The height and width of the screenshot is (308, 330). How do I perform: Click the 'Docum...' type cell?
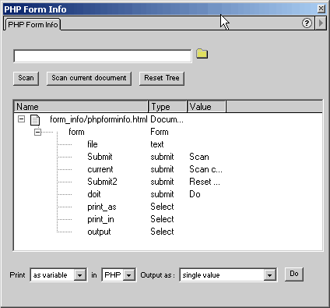coord(167,119)
